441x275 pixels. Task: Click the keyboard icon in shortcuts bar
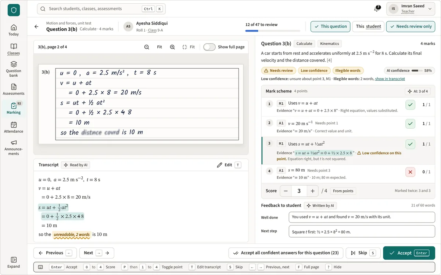point(40,267)
